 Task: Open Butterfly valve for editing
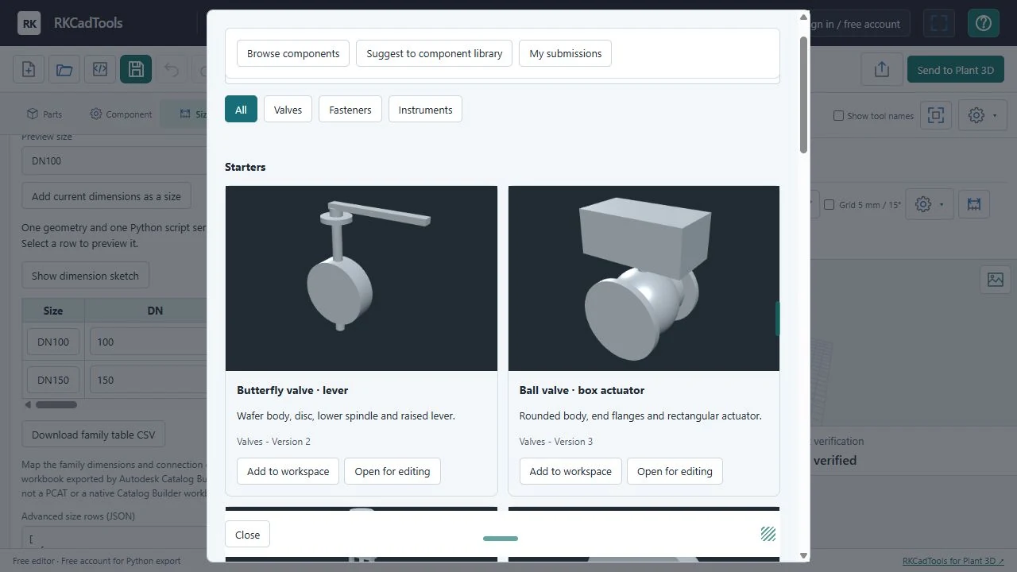pos(392,471)
